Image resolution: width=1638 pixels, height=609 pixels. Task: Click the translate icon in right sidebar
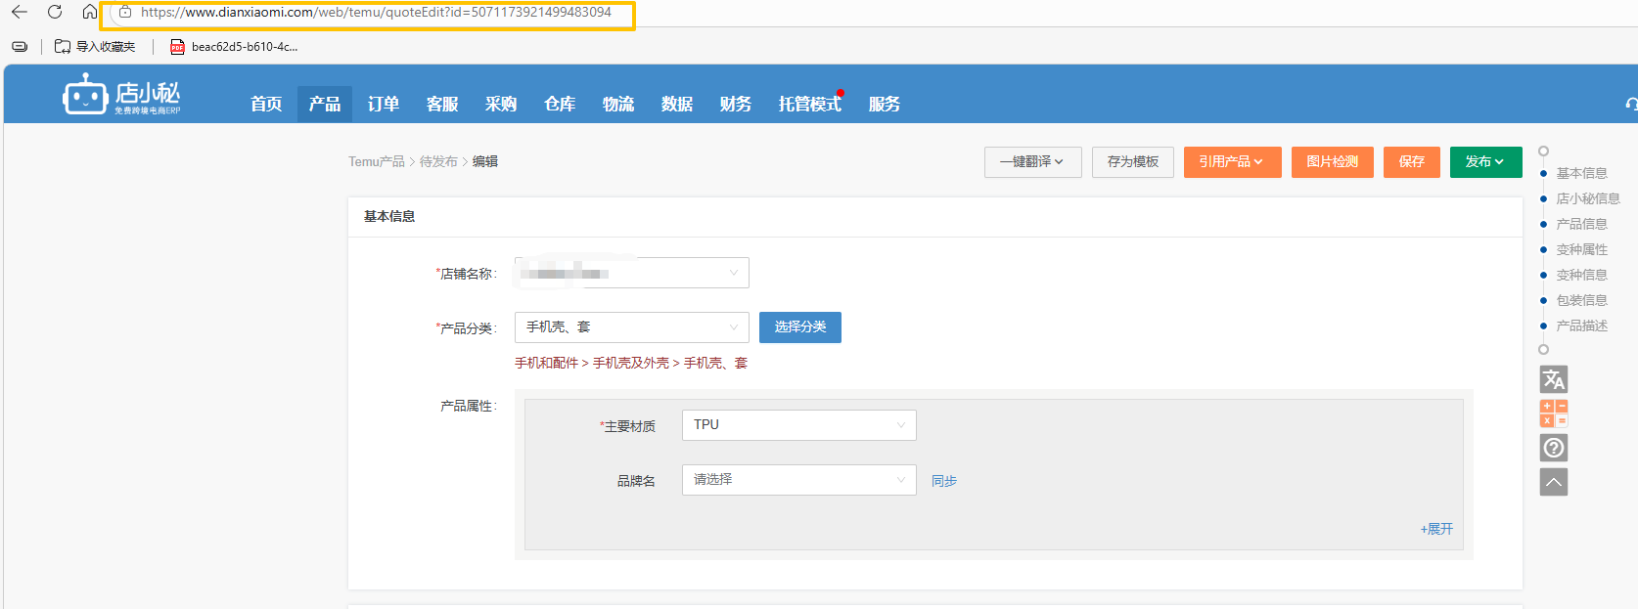click(1553, 379)
